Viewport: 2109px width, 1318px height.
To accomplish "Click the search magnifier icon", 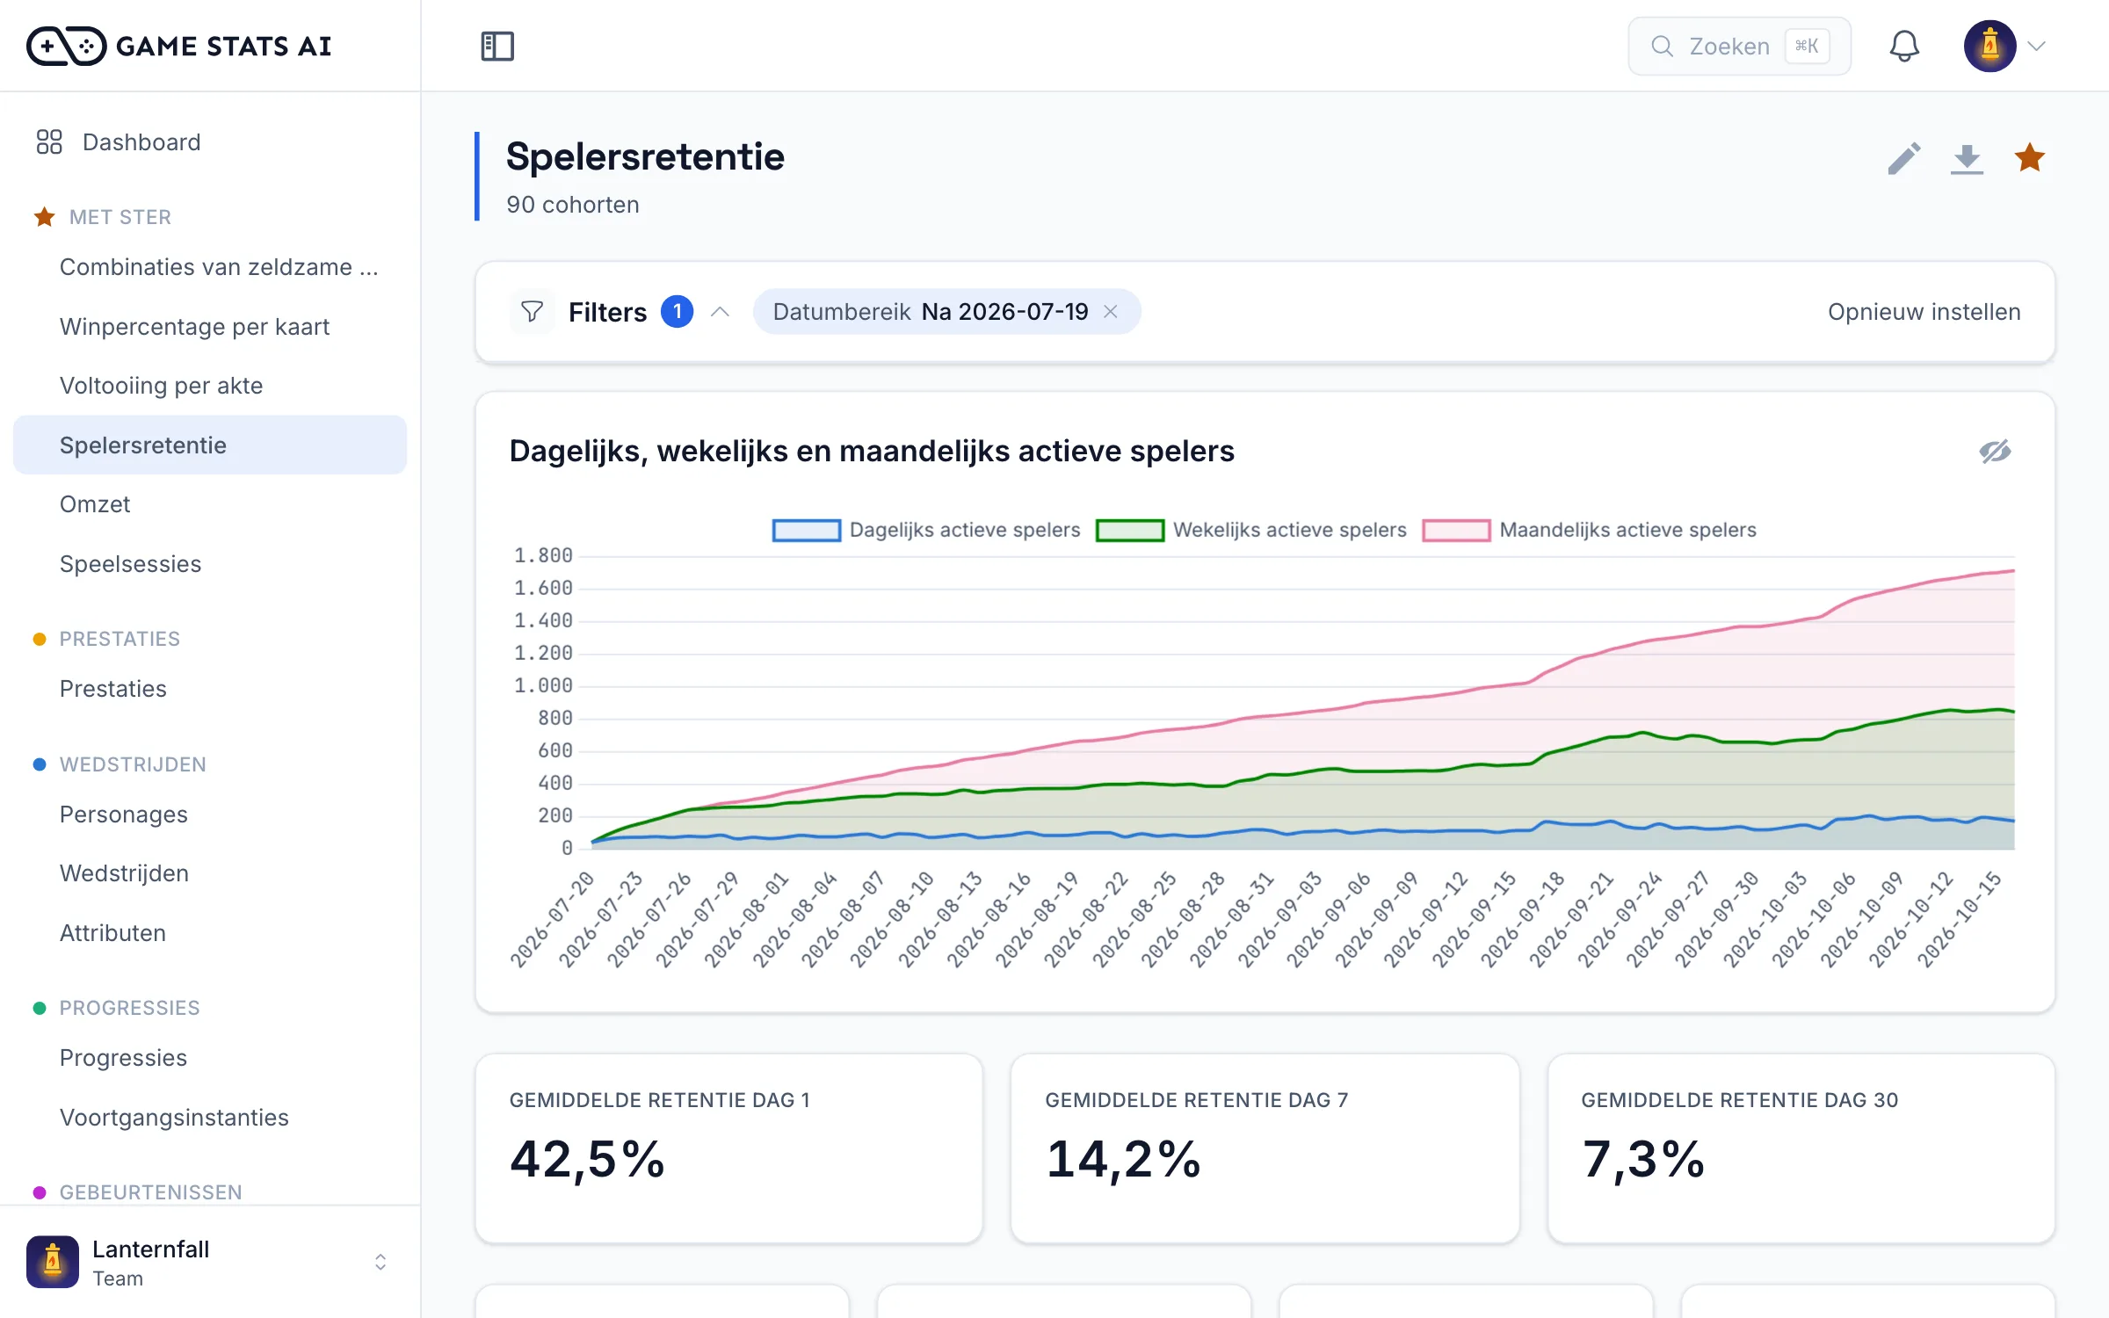I will coord(1662,46).
